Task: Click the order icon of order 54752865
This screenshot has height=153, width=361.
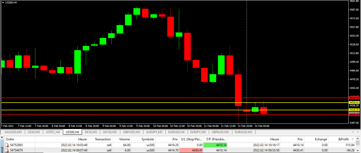Action: tap(7, 145)
